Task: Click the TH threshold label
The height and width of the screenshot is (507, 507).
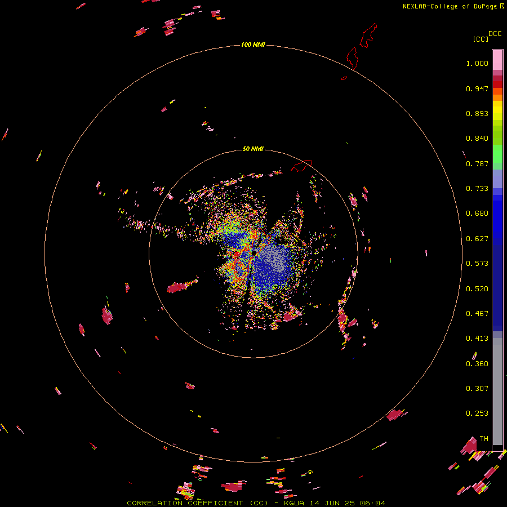Action: point(484,439)
